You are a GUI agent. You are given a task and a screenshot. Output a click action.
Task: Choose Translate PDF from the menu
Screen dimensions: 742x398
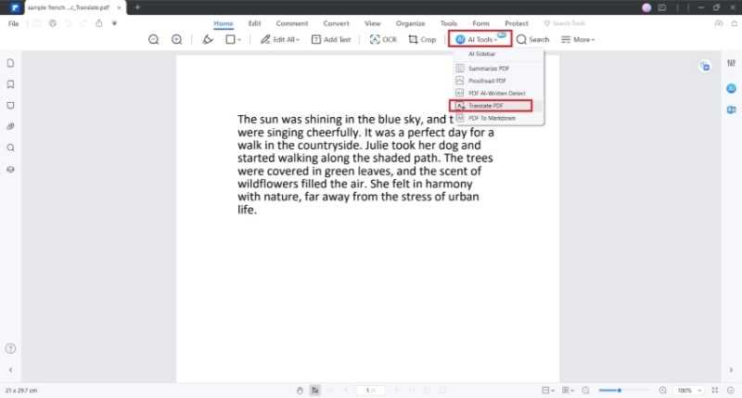(x=491, y=106)
